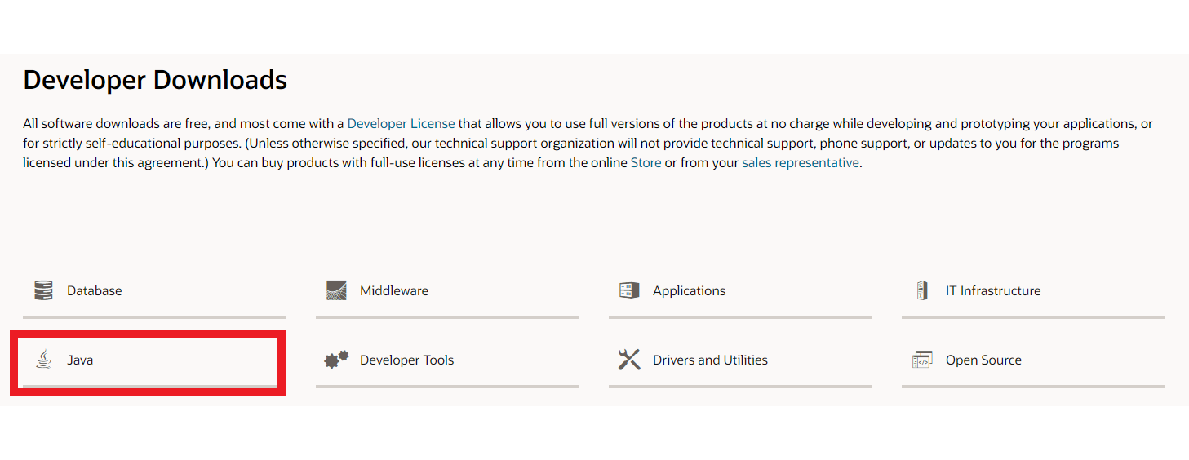Click the Middleware category icon
1189x460 pixels.
pyautogui.click(x=336, y=290)
